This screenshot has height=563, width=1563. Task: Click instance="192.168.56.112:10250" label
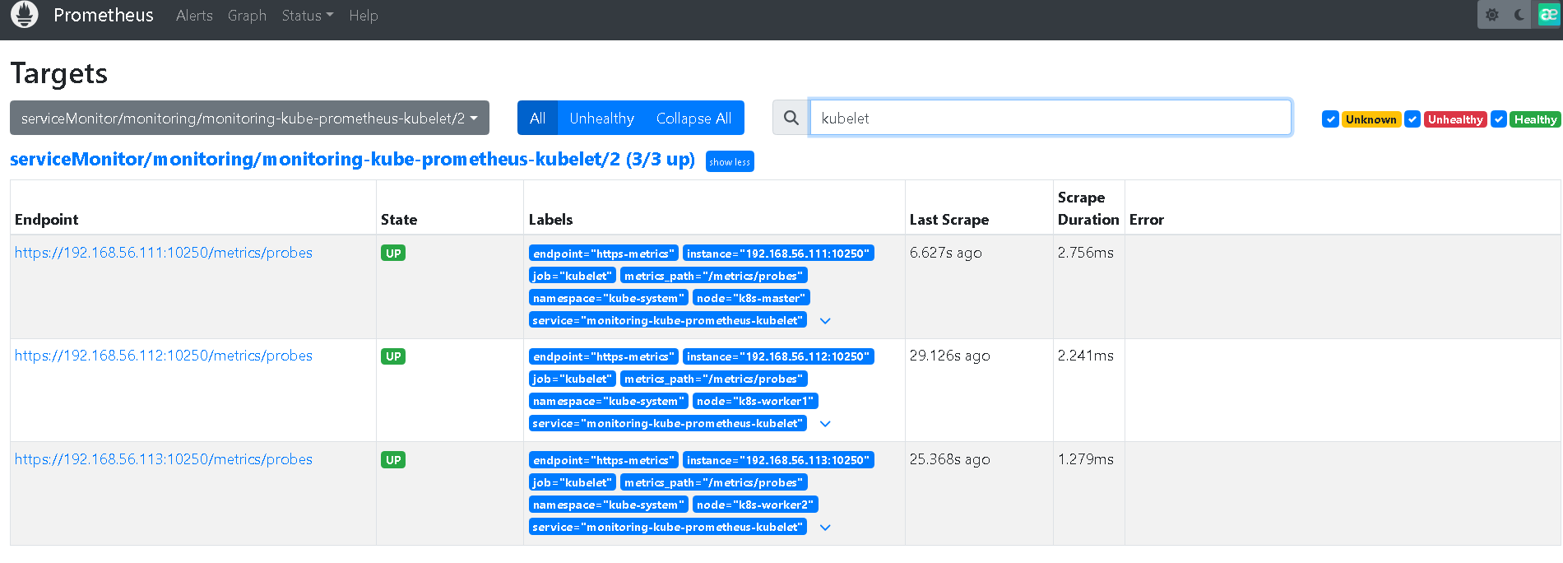tap(778, 356)
